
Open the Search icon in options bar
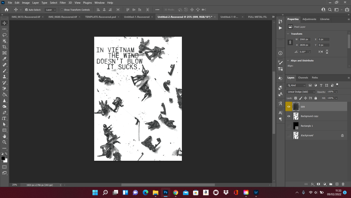click(330, 10)
